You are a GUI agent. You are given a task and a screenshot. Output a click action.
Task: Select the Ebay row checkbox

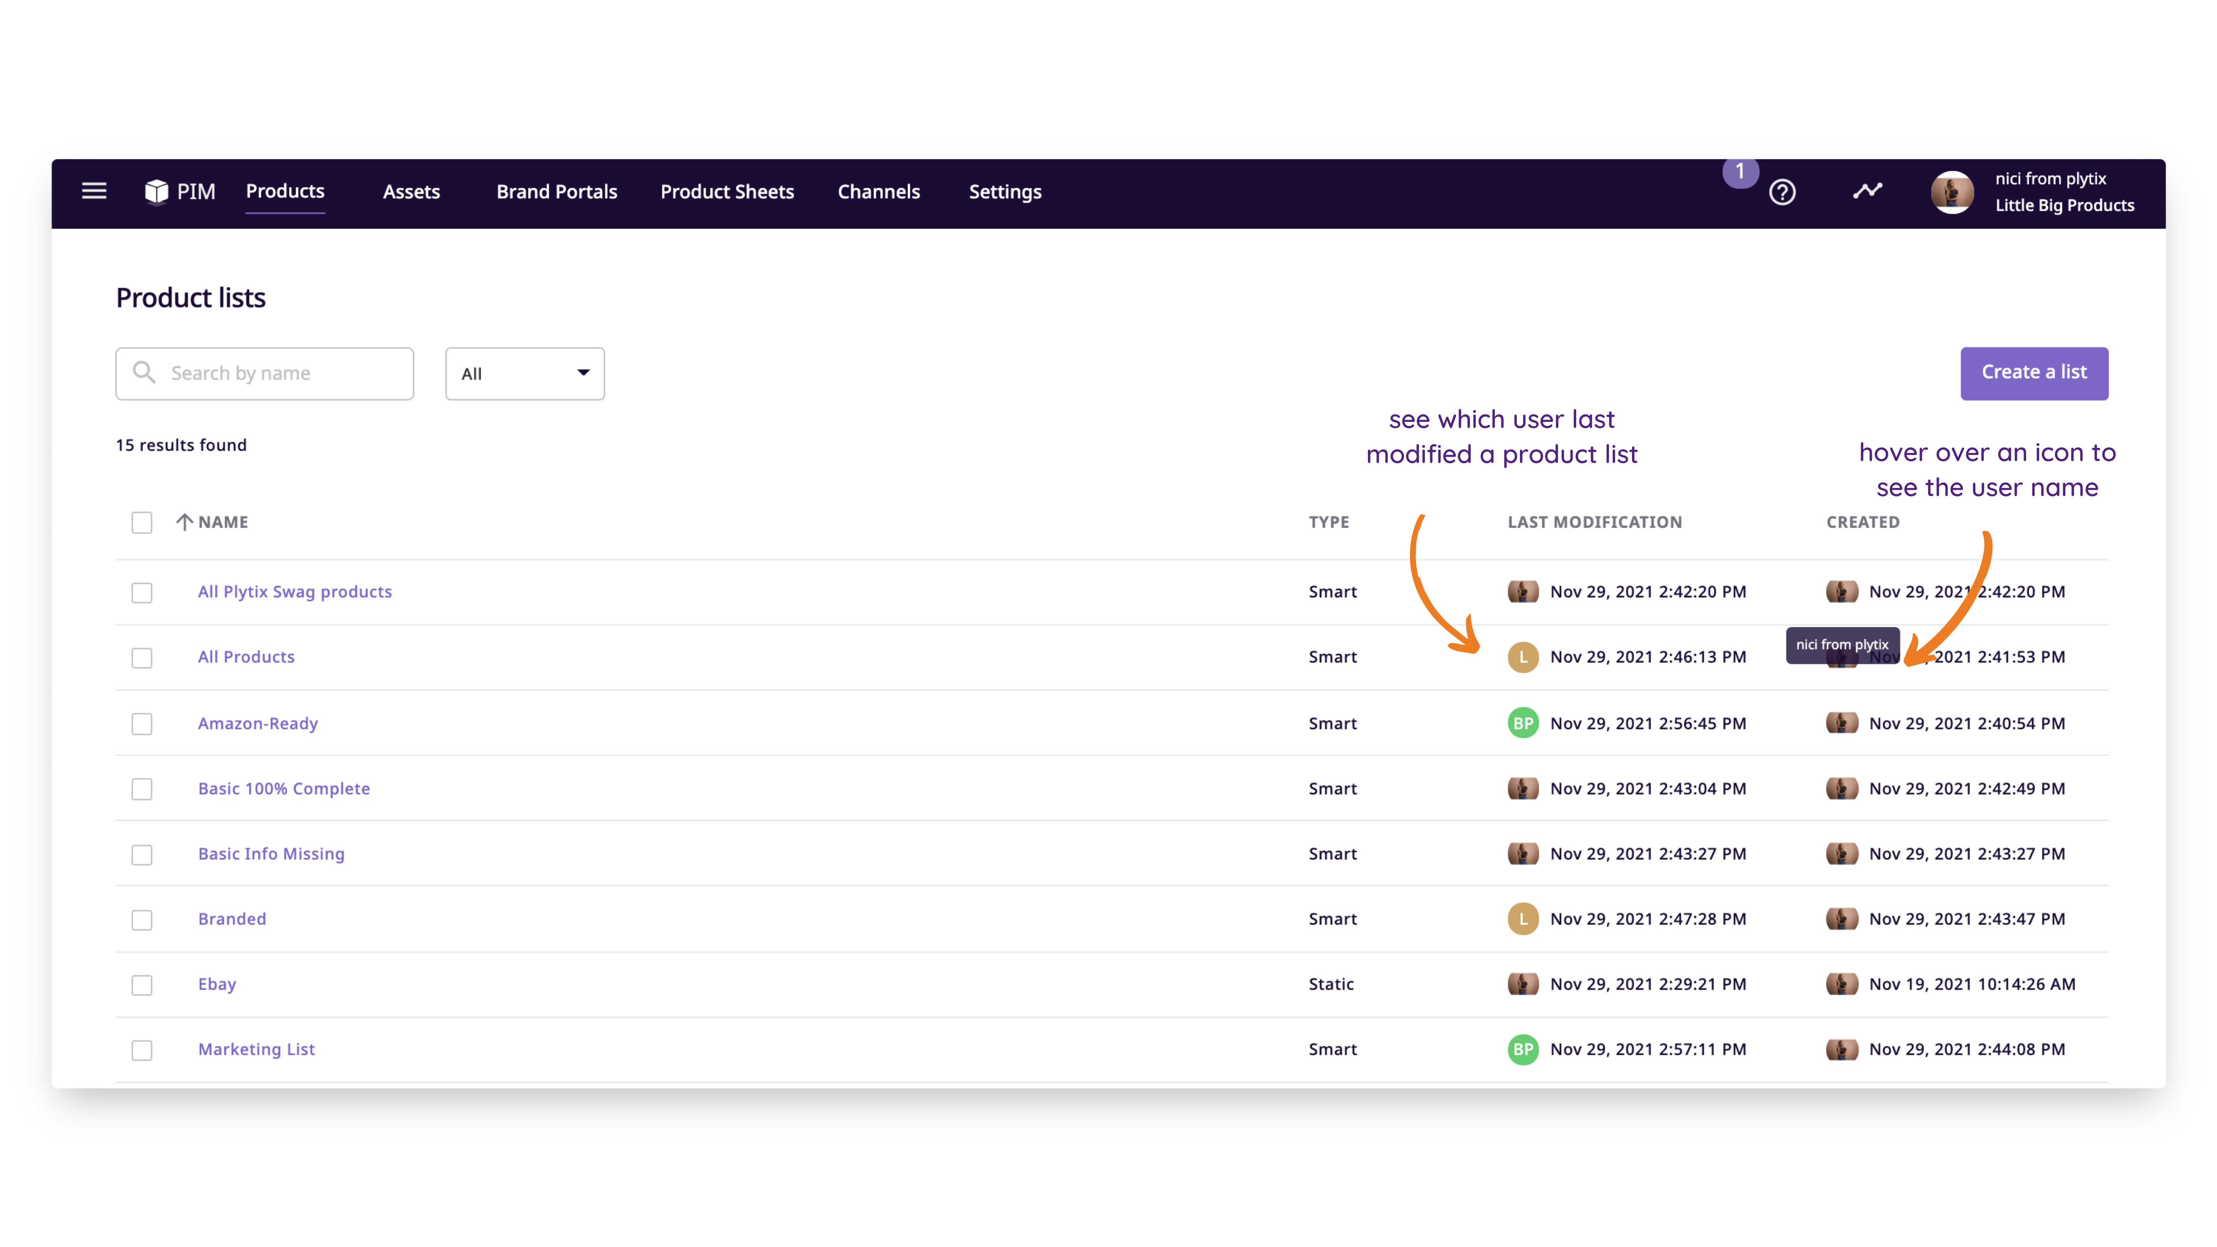[142, 985]
